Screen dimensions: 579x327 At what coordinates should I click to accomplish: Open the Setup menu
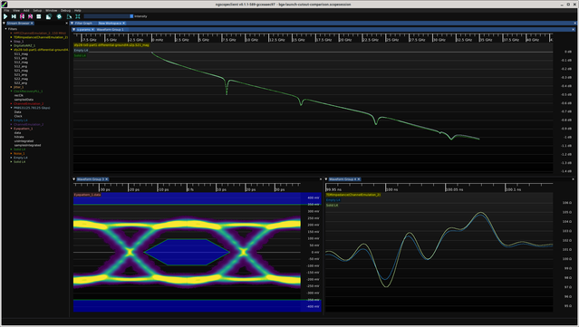(x=37, y=11)
